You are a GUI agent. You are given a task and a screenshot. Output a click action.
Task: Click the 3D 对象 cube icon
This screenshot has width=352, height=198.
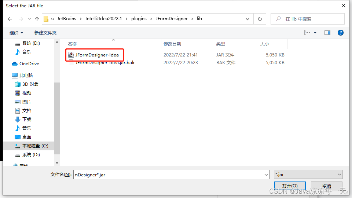tap(18, 84)
